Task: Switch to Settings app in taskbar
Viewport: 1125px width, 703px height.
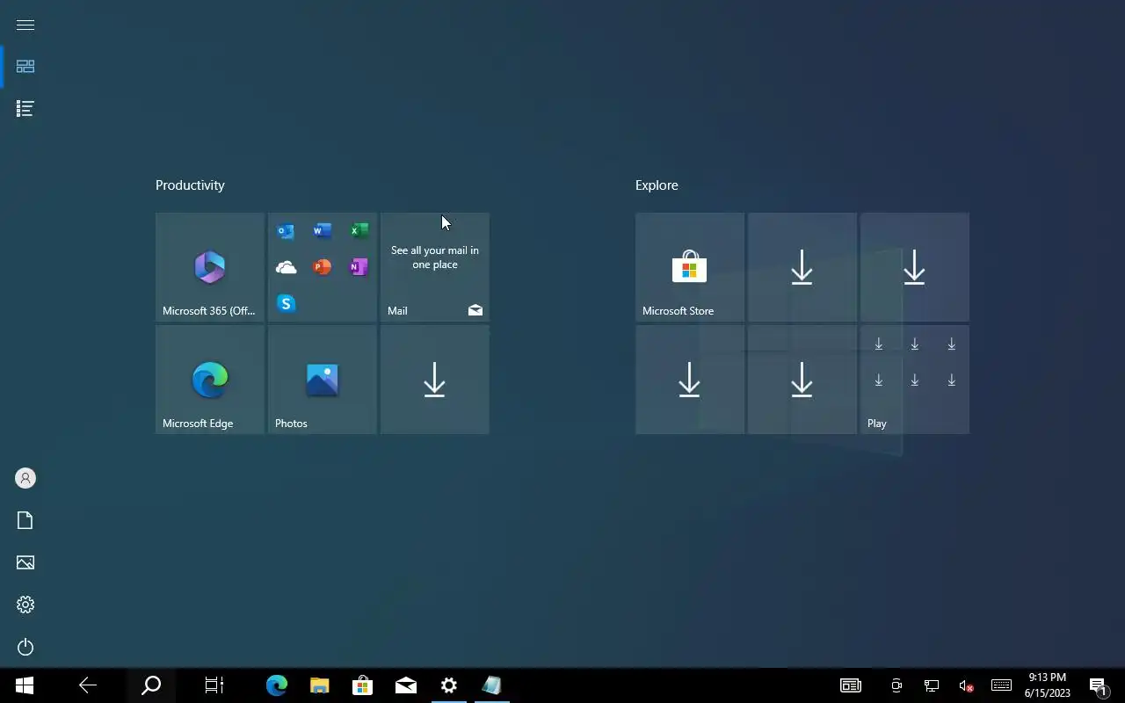Action: pos(448,685)
